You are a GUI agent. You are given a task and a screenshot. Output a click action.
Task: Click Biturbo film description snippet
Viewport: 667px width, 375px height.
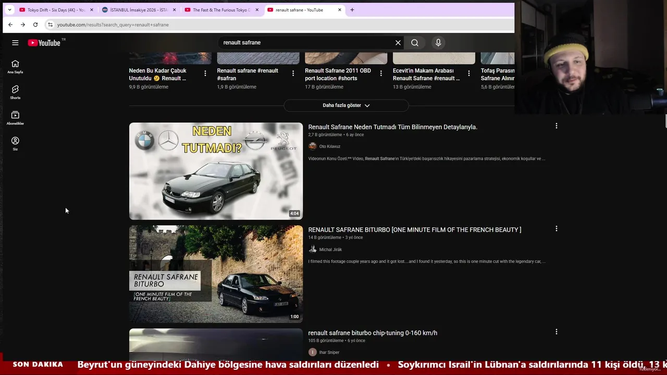coord(427,261)
